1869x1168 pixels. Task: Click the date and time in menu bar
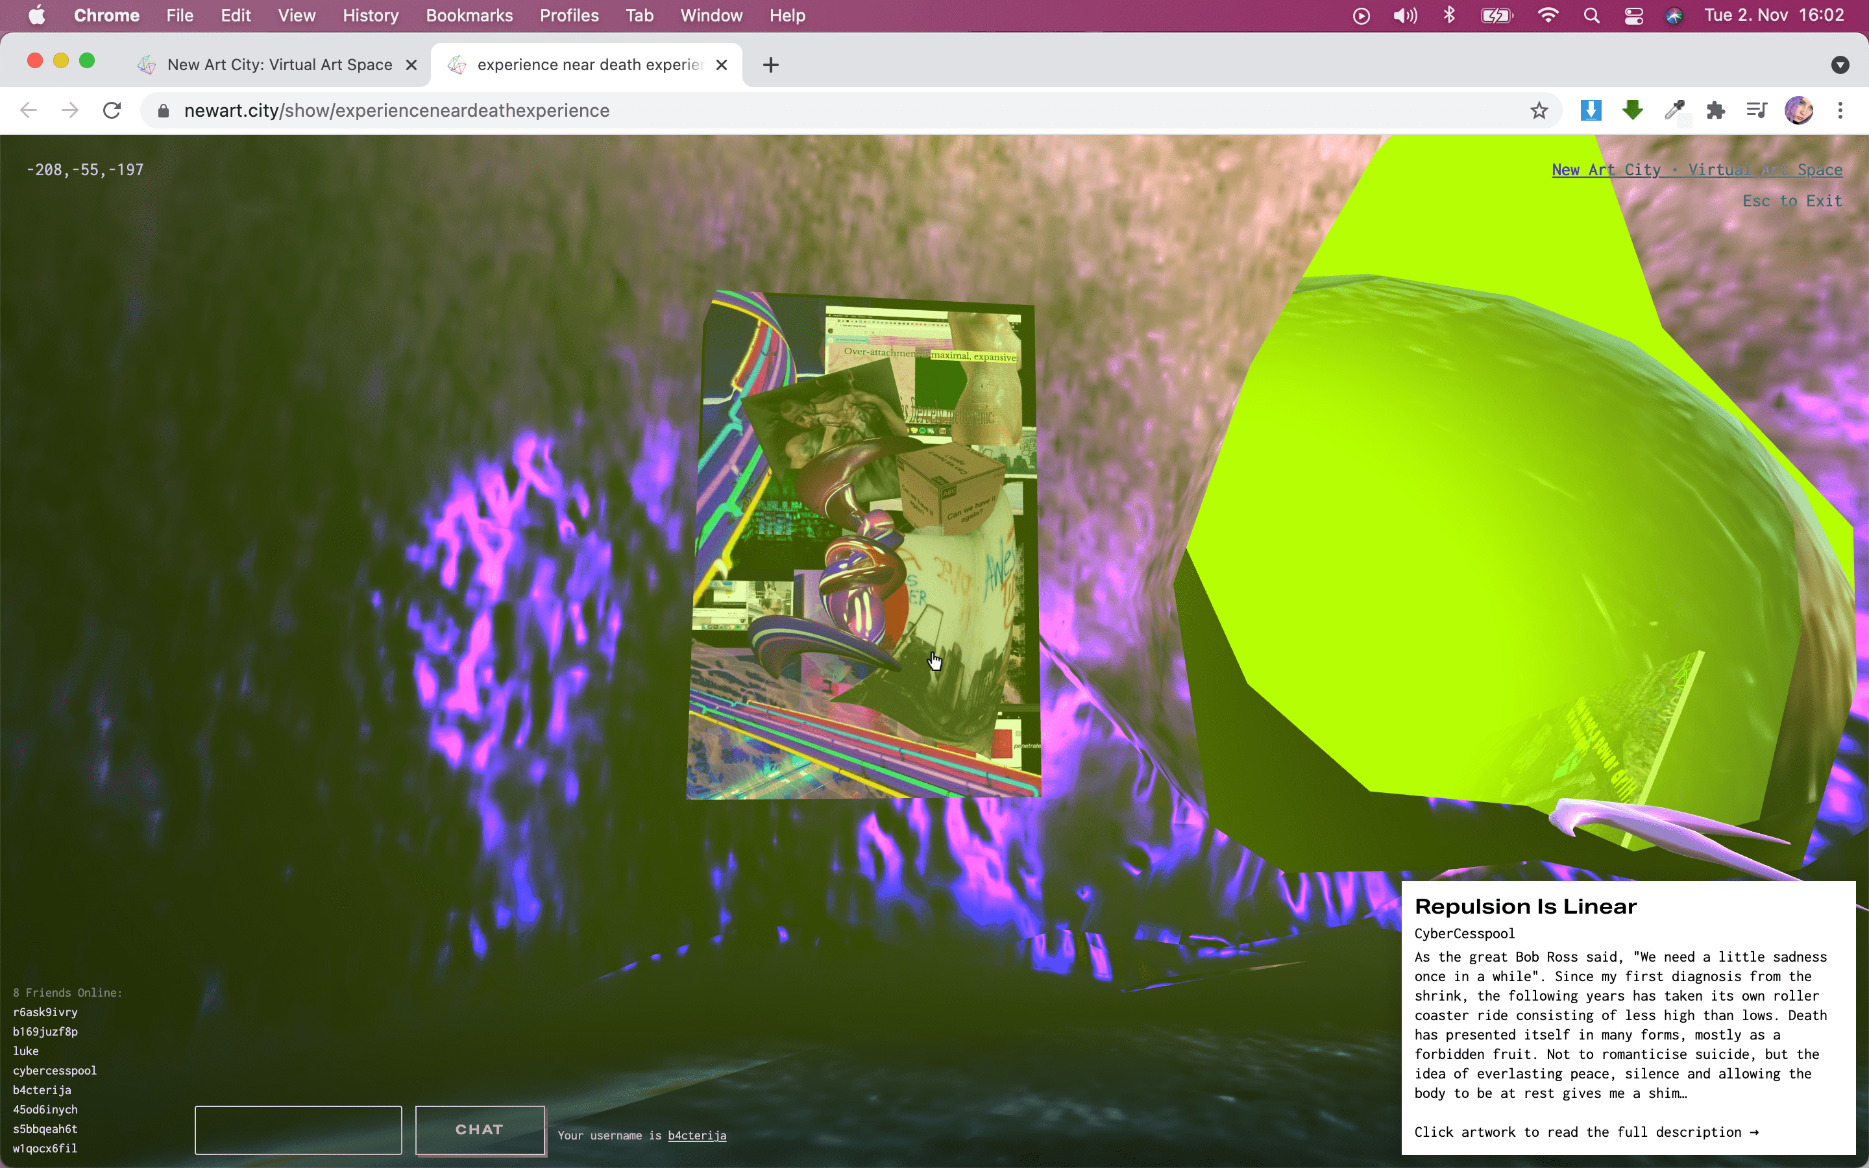click(x=1774, y=16)
